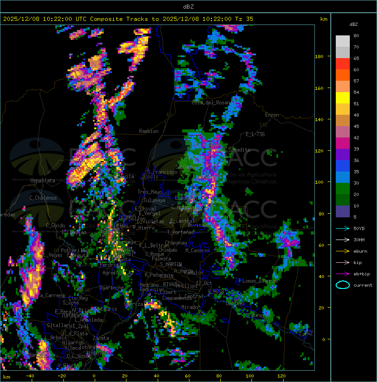Select the red 60-65 dBZ color band

(x=343, y=64)
